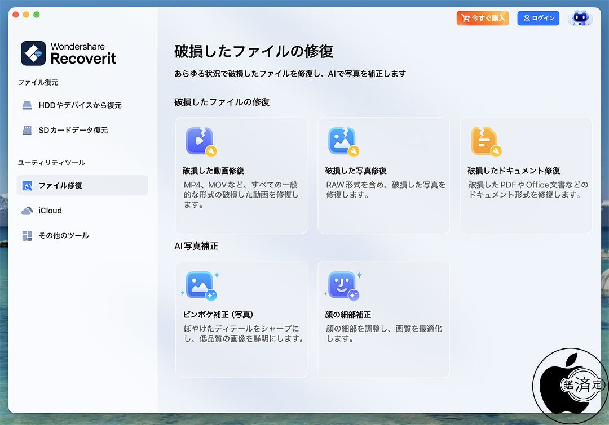Click the green full-screen window button
Image resolution: width=609 pixels, height=425 pixels.
tap(37, 14)
